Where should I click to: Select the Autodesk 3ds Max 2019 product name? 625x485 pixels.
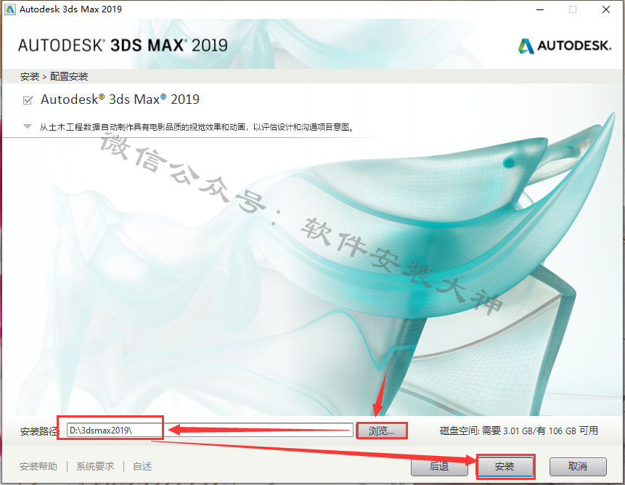point(120,99)
